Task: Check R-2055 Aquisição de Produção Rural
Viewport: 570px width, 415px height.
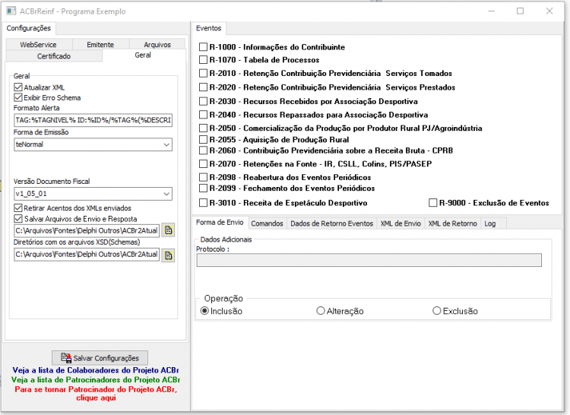Action: tap(203, 140)
